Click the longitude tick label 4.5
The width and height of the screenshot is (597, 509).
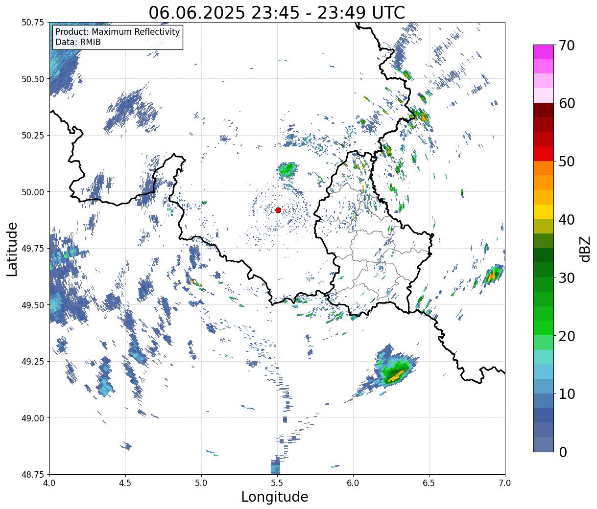pos(125,483)
